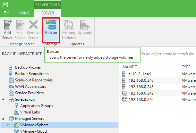Viewport: 196px width, 133px height.
Task: Collapse the Managed Servers tree node
Action: click(3, 119)
